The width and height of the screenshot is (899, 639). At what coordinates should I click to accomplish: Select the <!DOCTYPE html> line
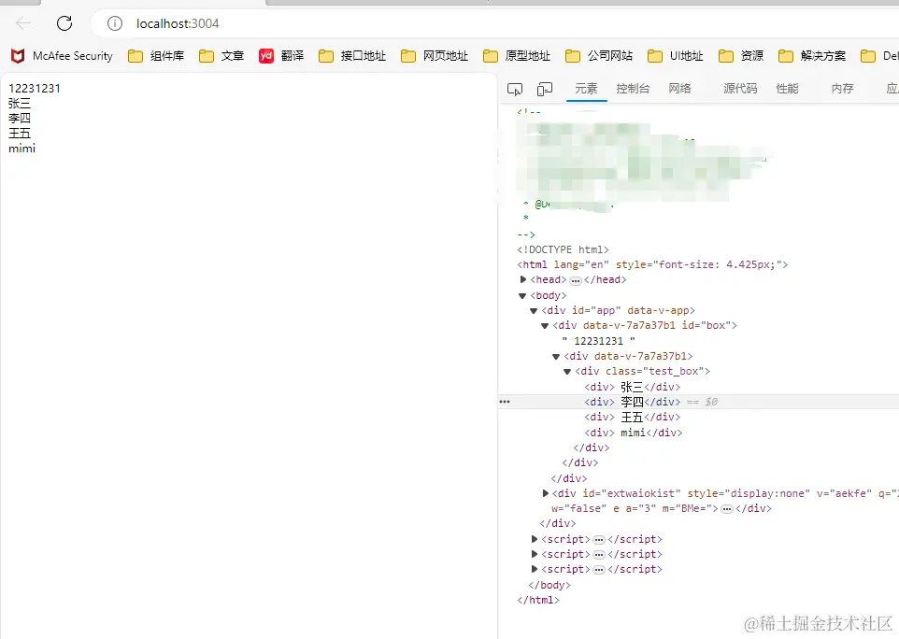pyautogui.click(x=563, y=249)
